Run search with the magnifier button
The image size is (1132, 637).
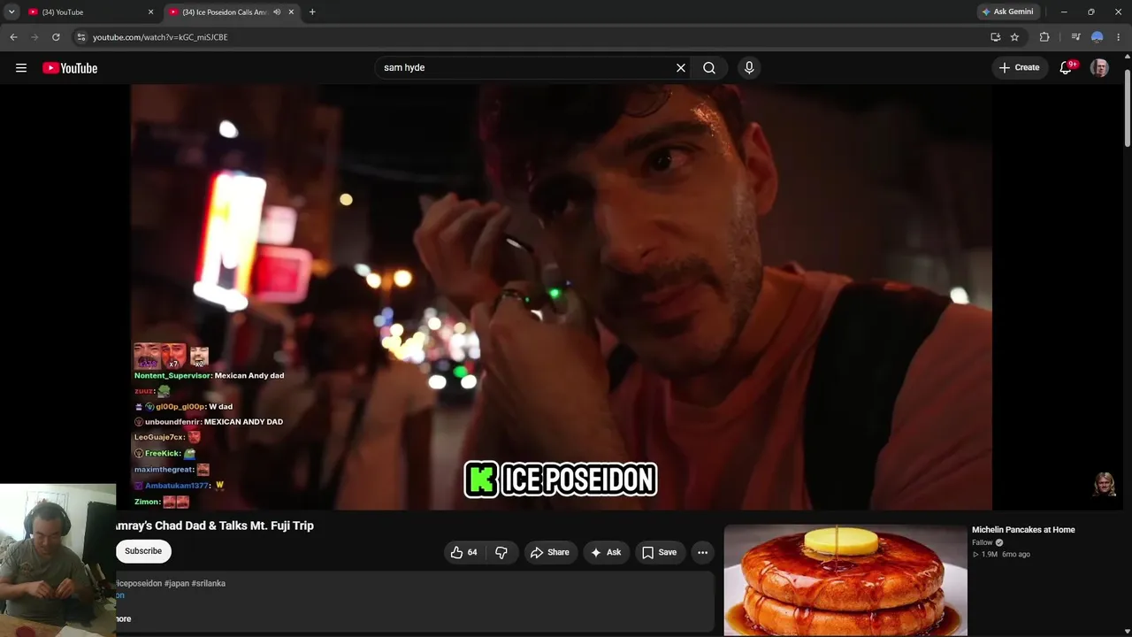pyautogui.click(x=709, y=68)
